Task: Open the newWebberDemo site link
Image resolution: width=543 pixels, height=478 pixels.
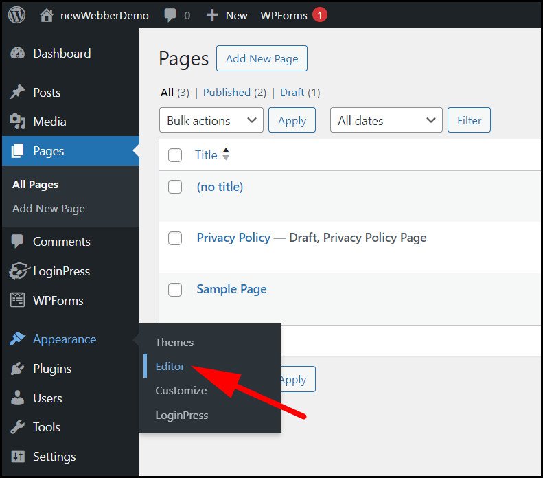Action: tap(104, 15)
